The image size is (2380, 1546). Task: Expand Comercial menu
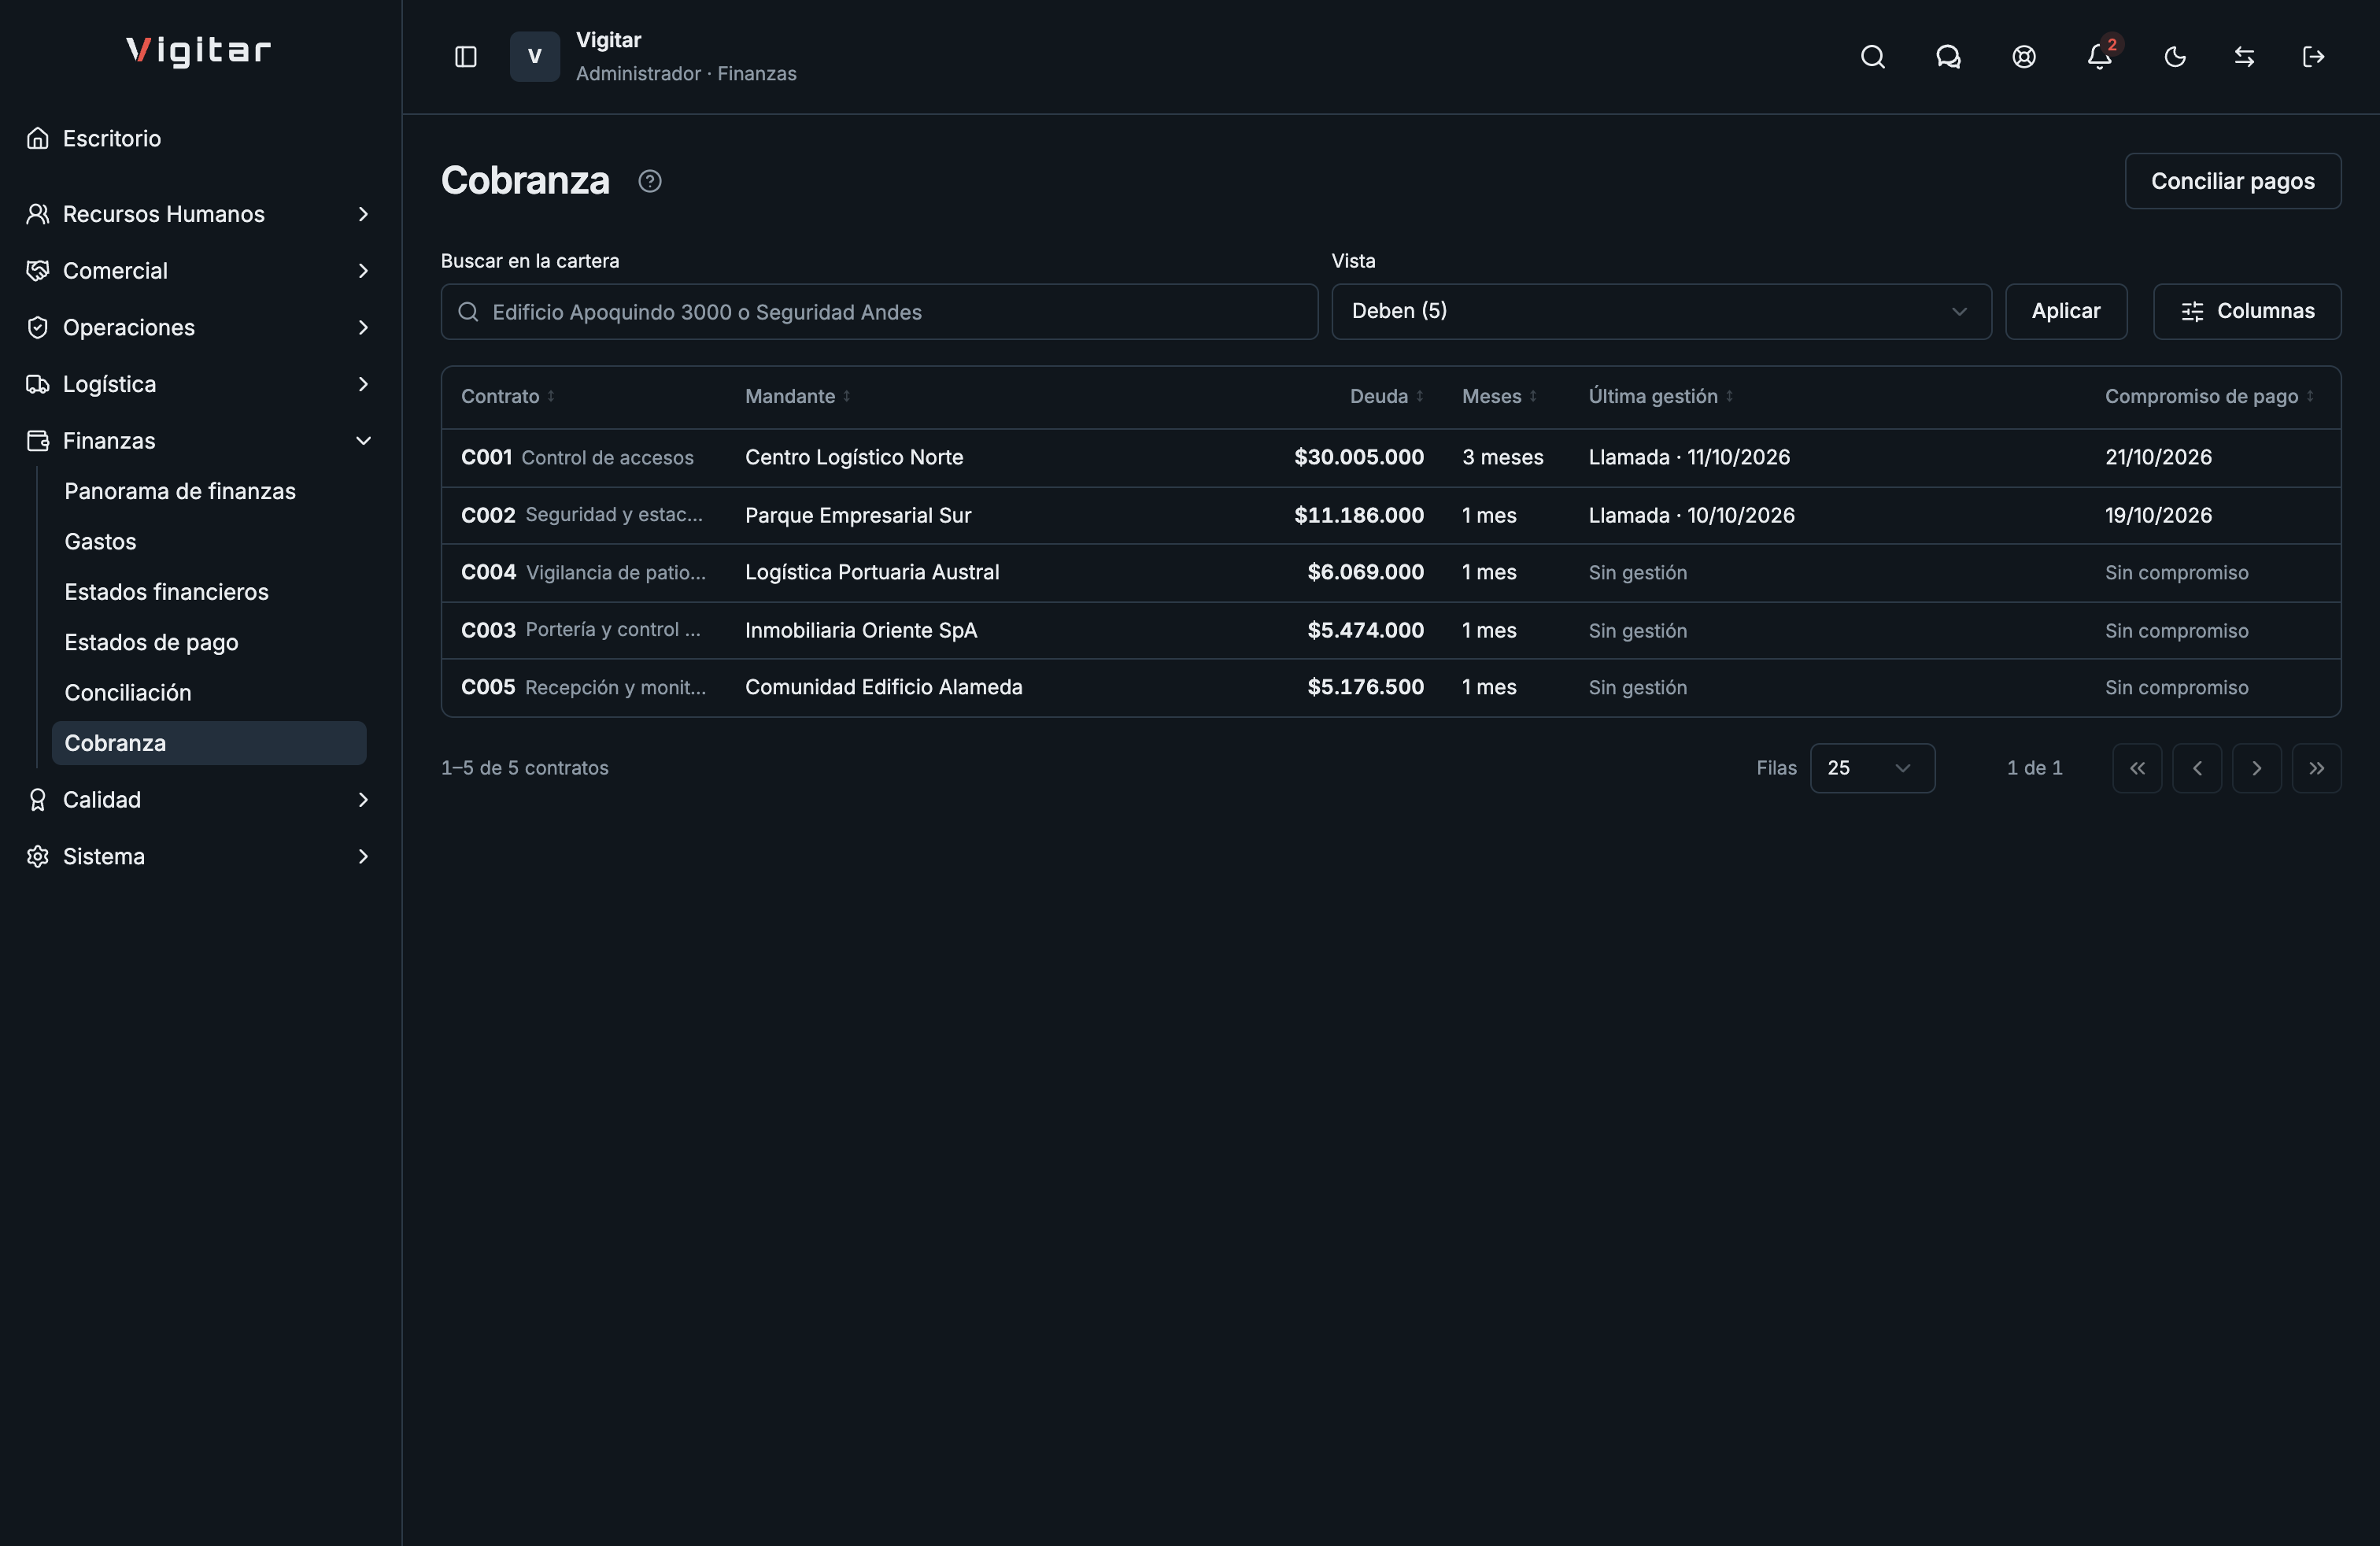click(198, 271)
